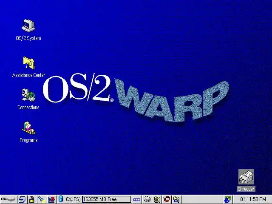272x204 pixels.
Task: Open the printer folder tray icon
Action: (157, 199)
